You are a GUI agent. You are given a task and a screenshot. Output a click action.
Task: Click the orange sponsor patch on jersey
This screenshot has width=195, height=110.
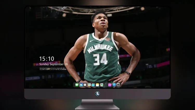(108, 39)
